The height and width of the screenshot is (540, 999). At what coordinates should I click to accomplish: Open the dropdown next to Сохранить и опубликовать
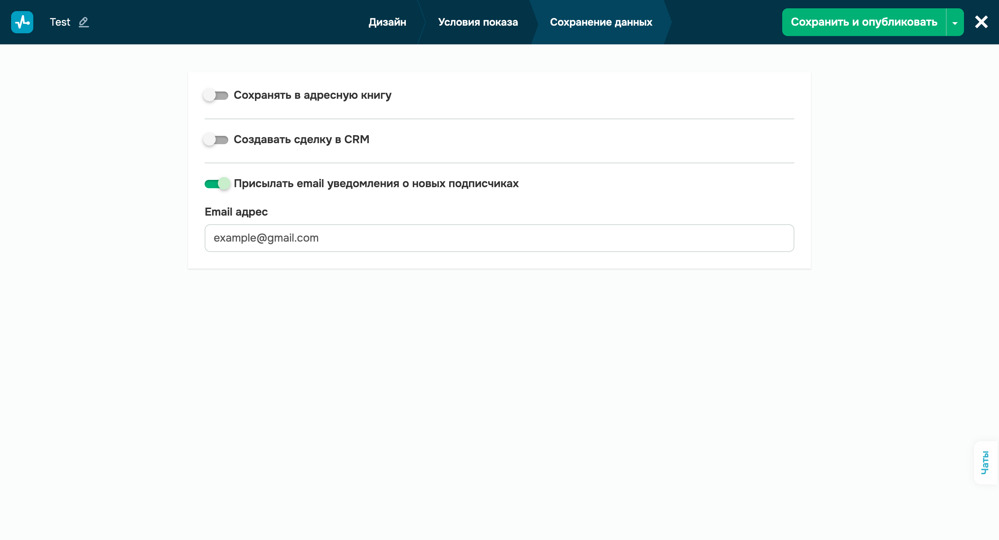pyautogui.click(x=954, y=22)
